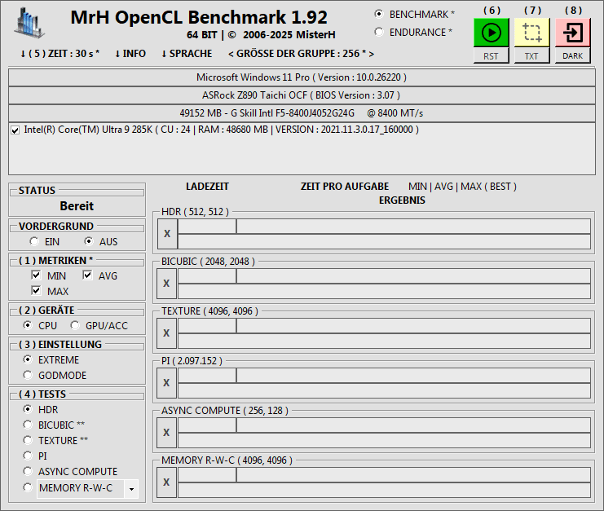The height and width of the screenshot is (511, 604).
Task: Click the TXT export button
Action: point(532,56)
